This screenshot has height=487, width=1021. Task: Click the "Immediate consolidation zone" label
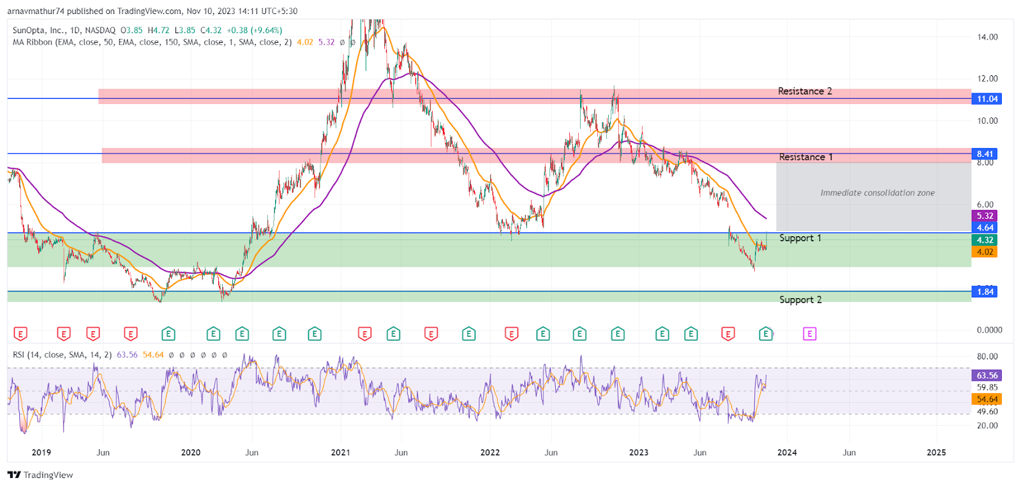[x=877, y=193]
